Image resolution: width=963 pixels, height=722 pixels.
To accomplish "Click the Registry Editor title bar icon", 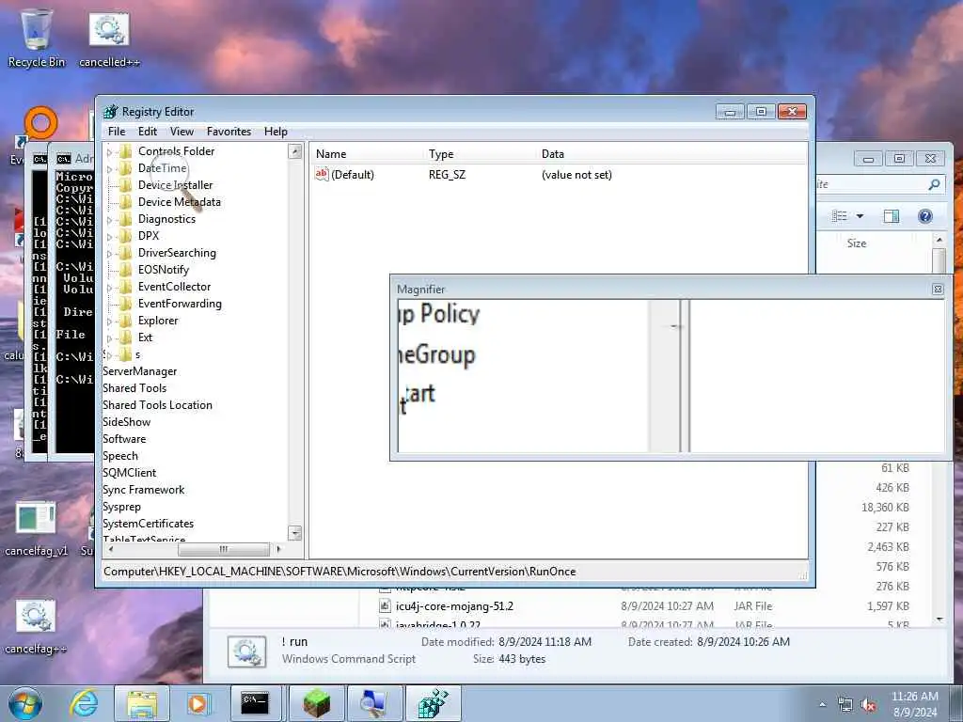I will [111, 112].
